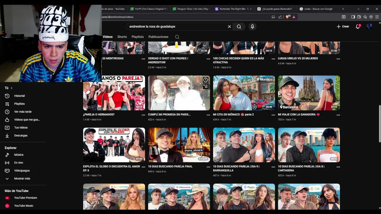Viewport: 381px width, 214px height.
Task: Expand Mostrar más in sidebar
Action: [x=23, y=179]
